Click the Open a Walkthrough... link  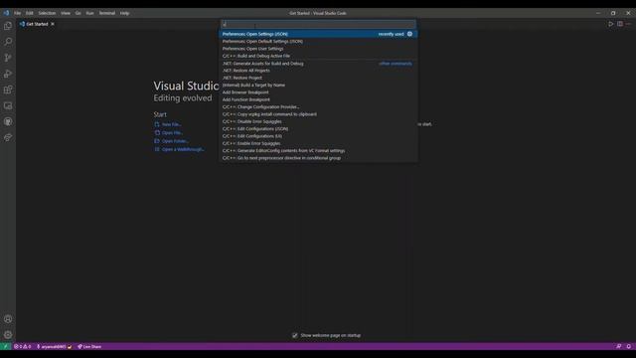[183, 149]
